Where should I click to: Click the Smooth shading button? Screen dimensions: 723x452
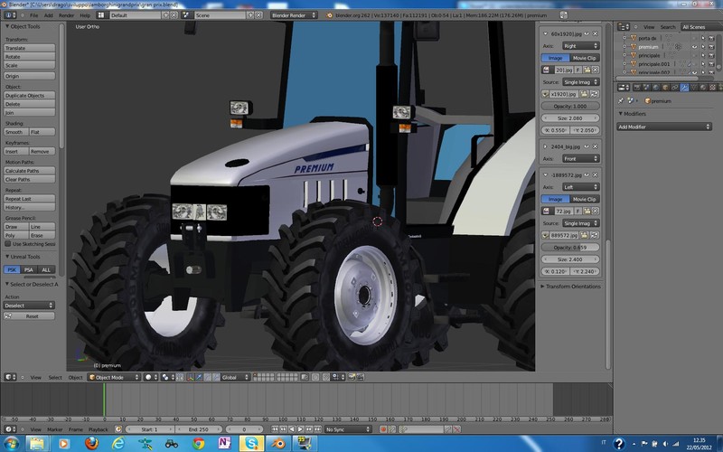[x=16, y=132]
